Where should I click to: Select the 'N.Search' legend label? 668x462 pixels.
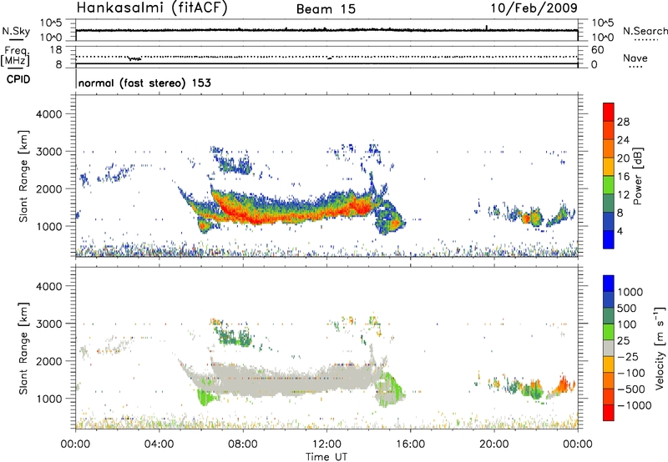(645, 31)
